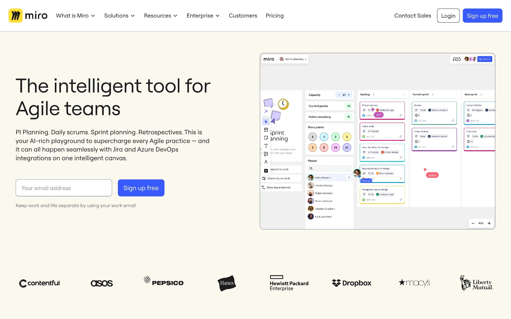Image resolution: width=511 pixels, height=319 pixels.
Task: Expand the Solutions navigation dropdown
Action: (119, 15)
